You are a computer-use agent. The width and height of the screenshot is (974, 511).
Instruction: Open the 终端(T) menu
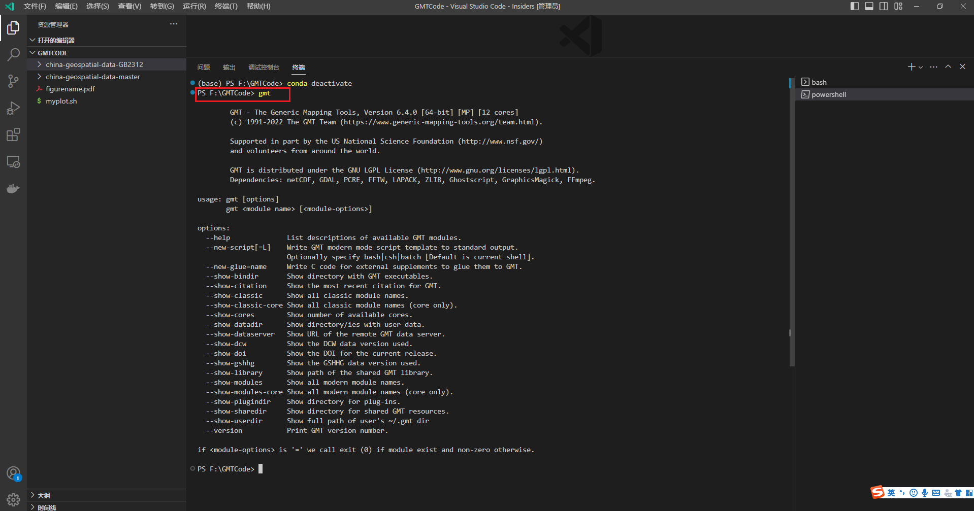point(226,6)
